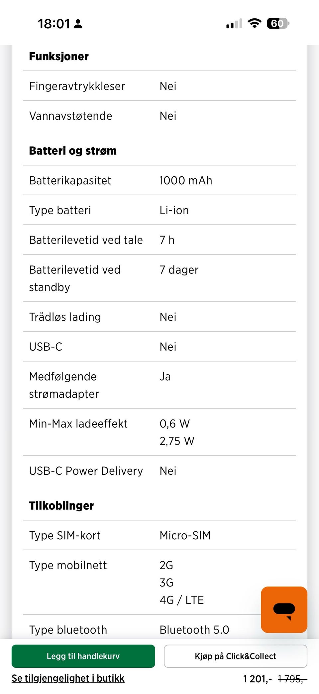Viewport: 319px width, 694px height.
Task: Tap the USB-C Power Delivery label
Action: 86,471
